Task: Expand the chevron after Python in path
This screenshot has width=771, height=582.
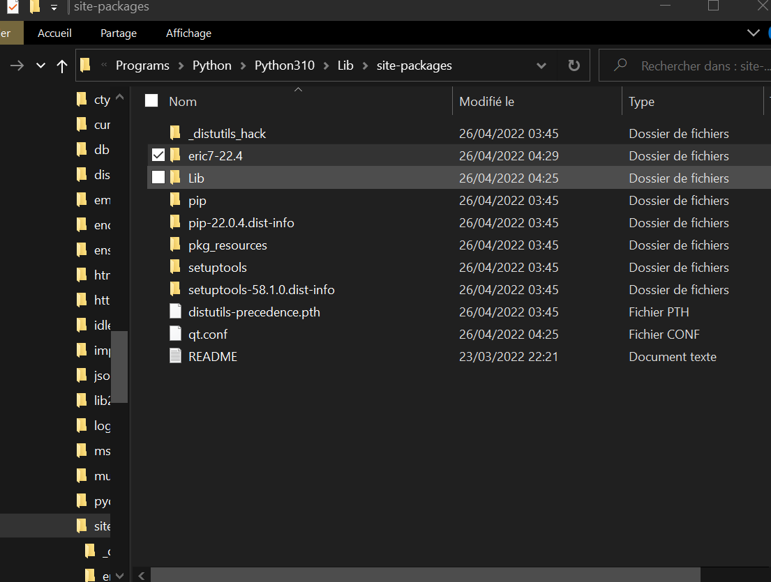Action: pyautogui.click(x=243, y=66)
